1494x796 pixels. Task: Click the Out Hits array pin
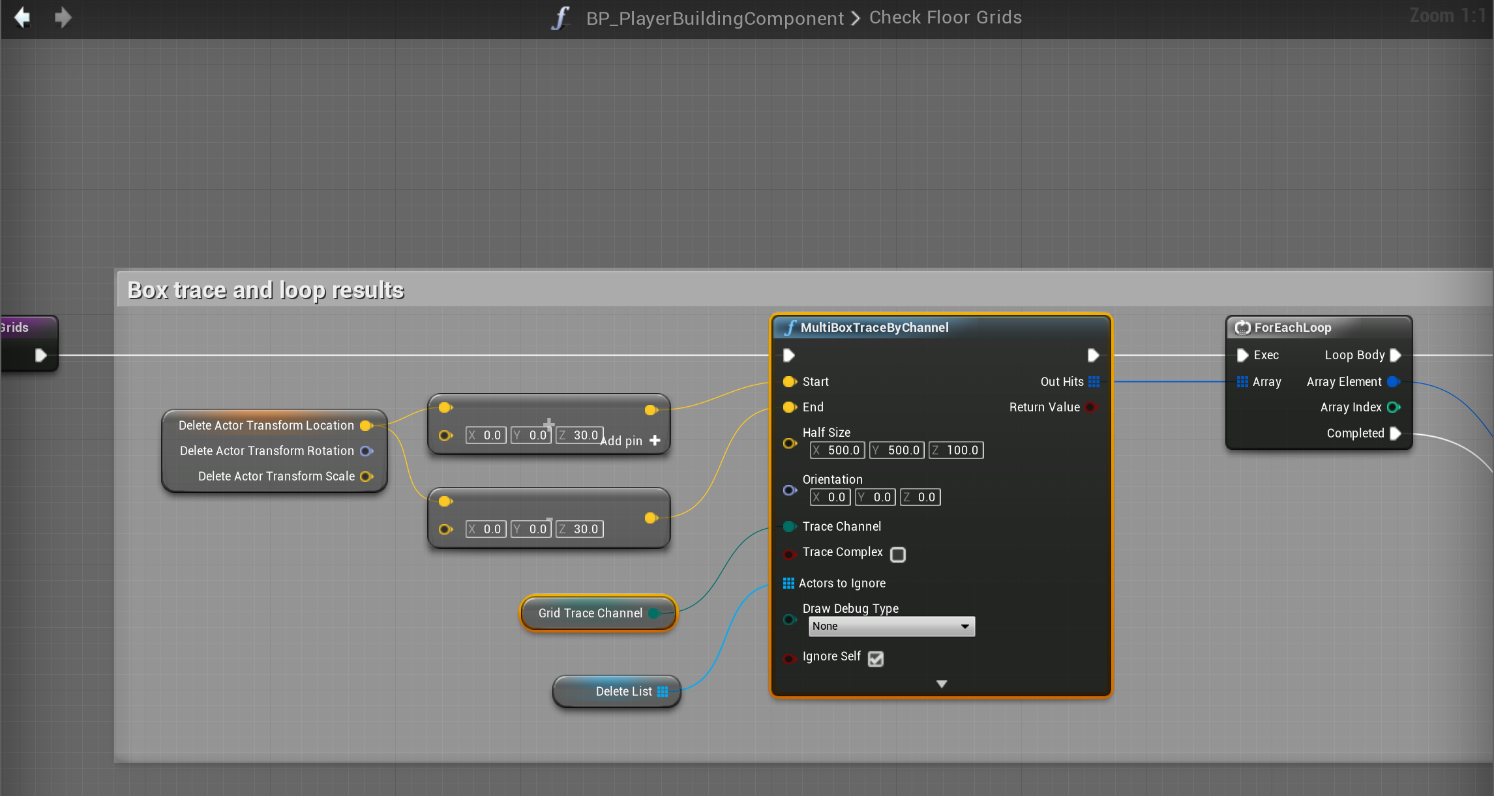point(1094,382)
